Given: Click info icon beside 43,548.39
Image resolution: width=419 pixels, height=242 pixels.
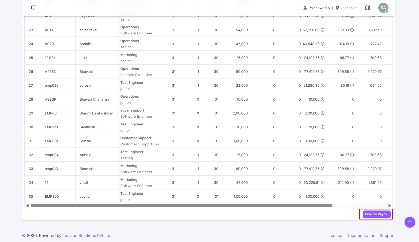Looking at the screenshot, I should [323, 44].
